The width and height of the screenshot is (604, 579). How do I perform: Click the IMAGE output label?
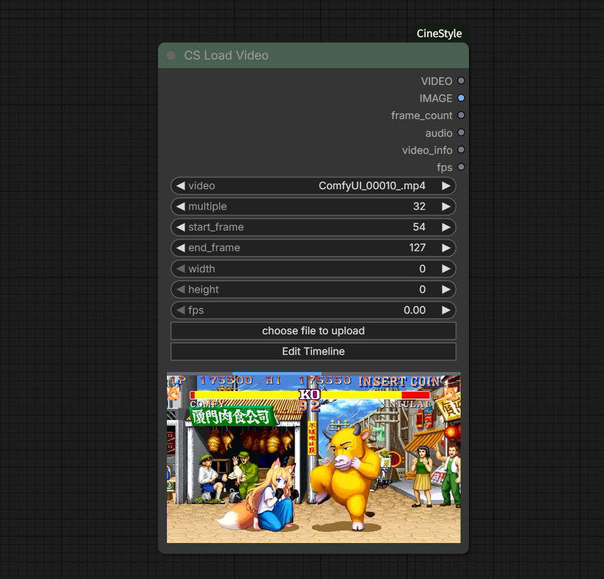point(436,98)
